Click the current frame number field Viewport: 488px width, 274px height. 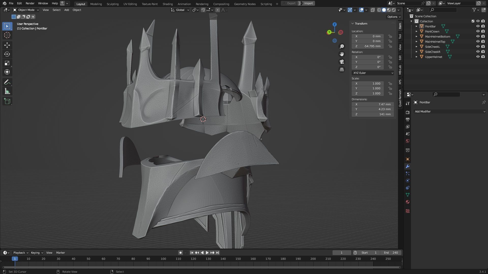tap(342, 253)
